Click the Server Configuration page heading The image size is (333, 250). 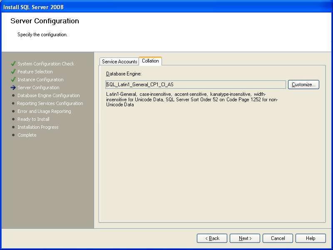[45, 21]
